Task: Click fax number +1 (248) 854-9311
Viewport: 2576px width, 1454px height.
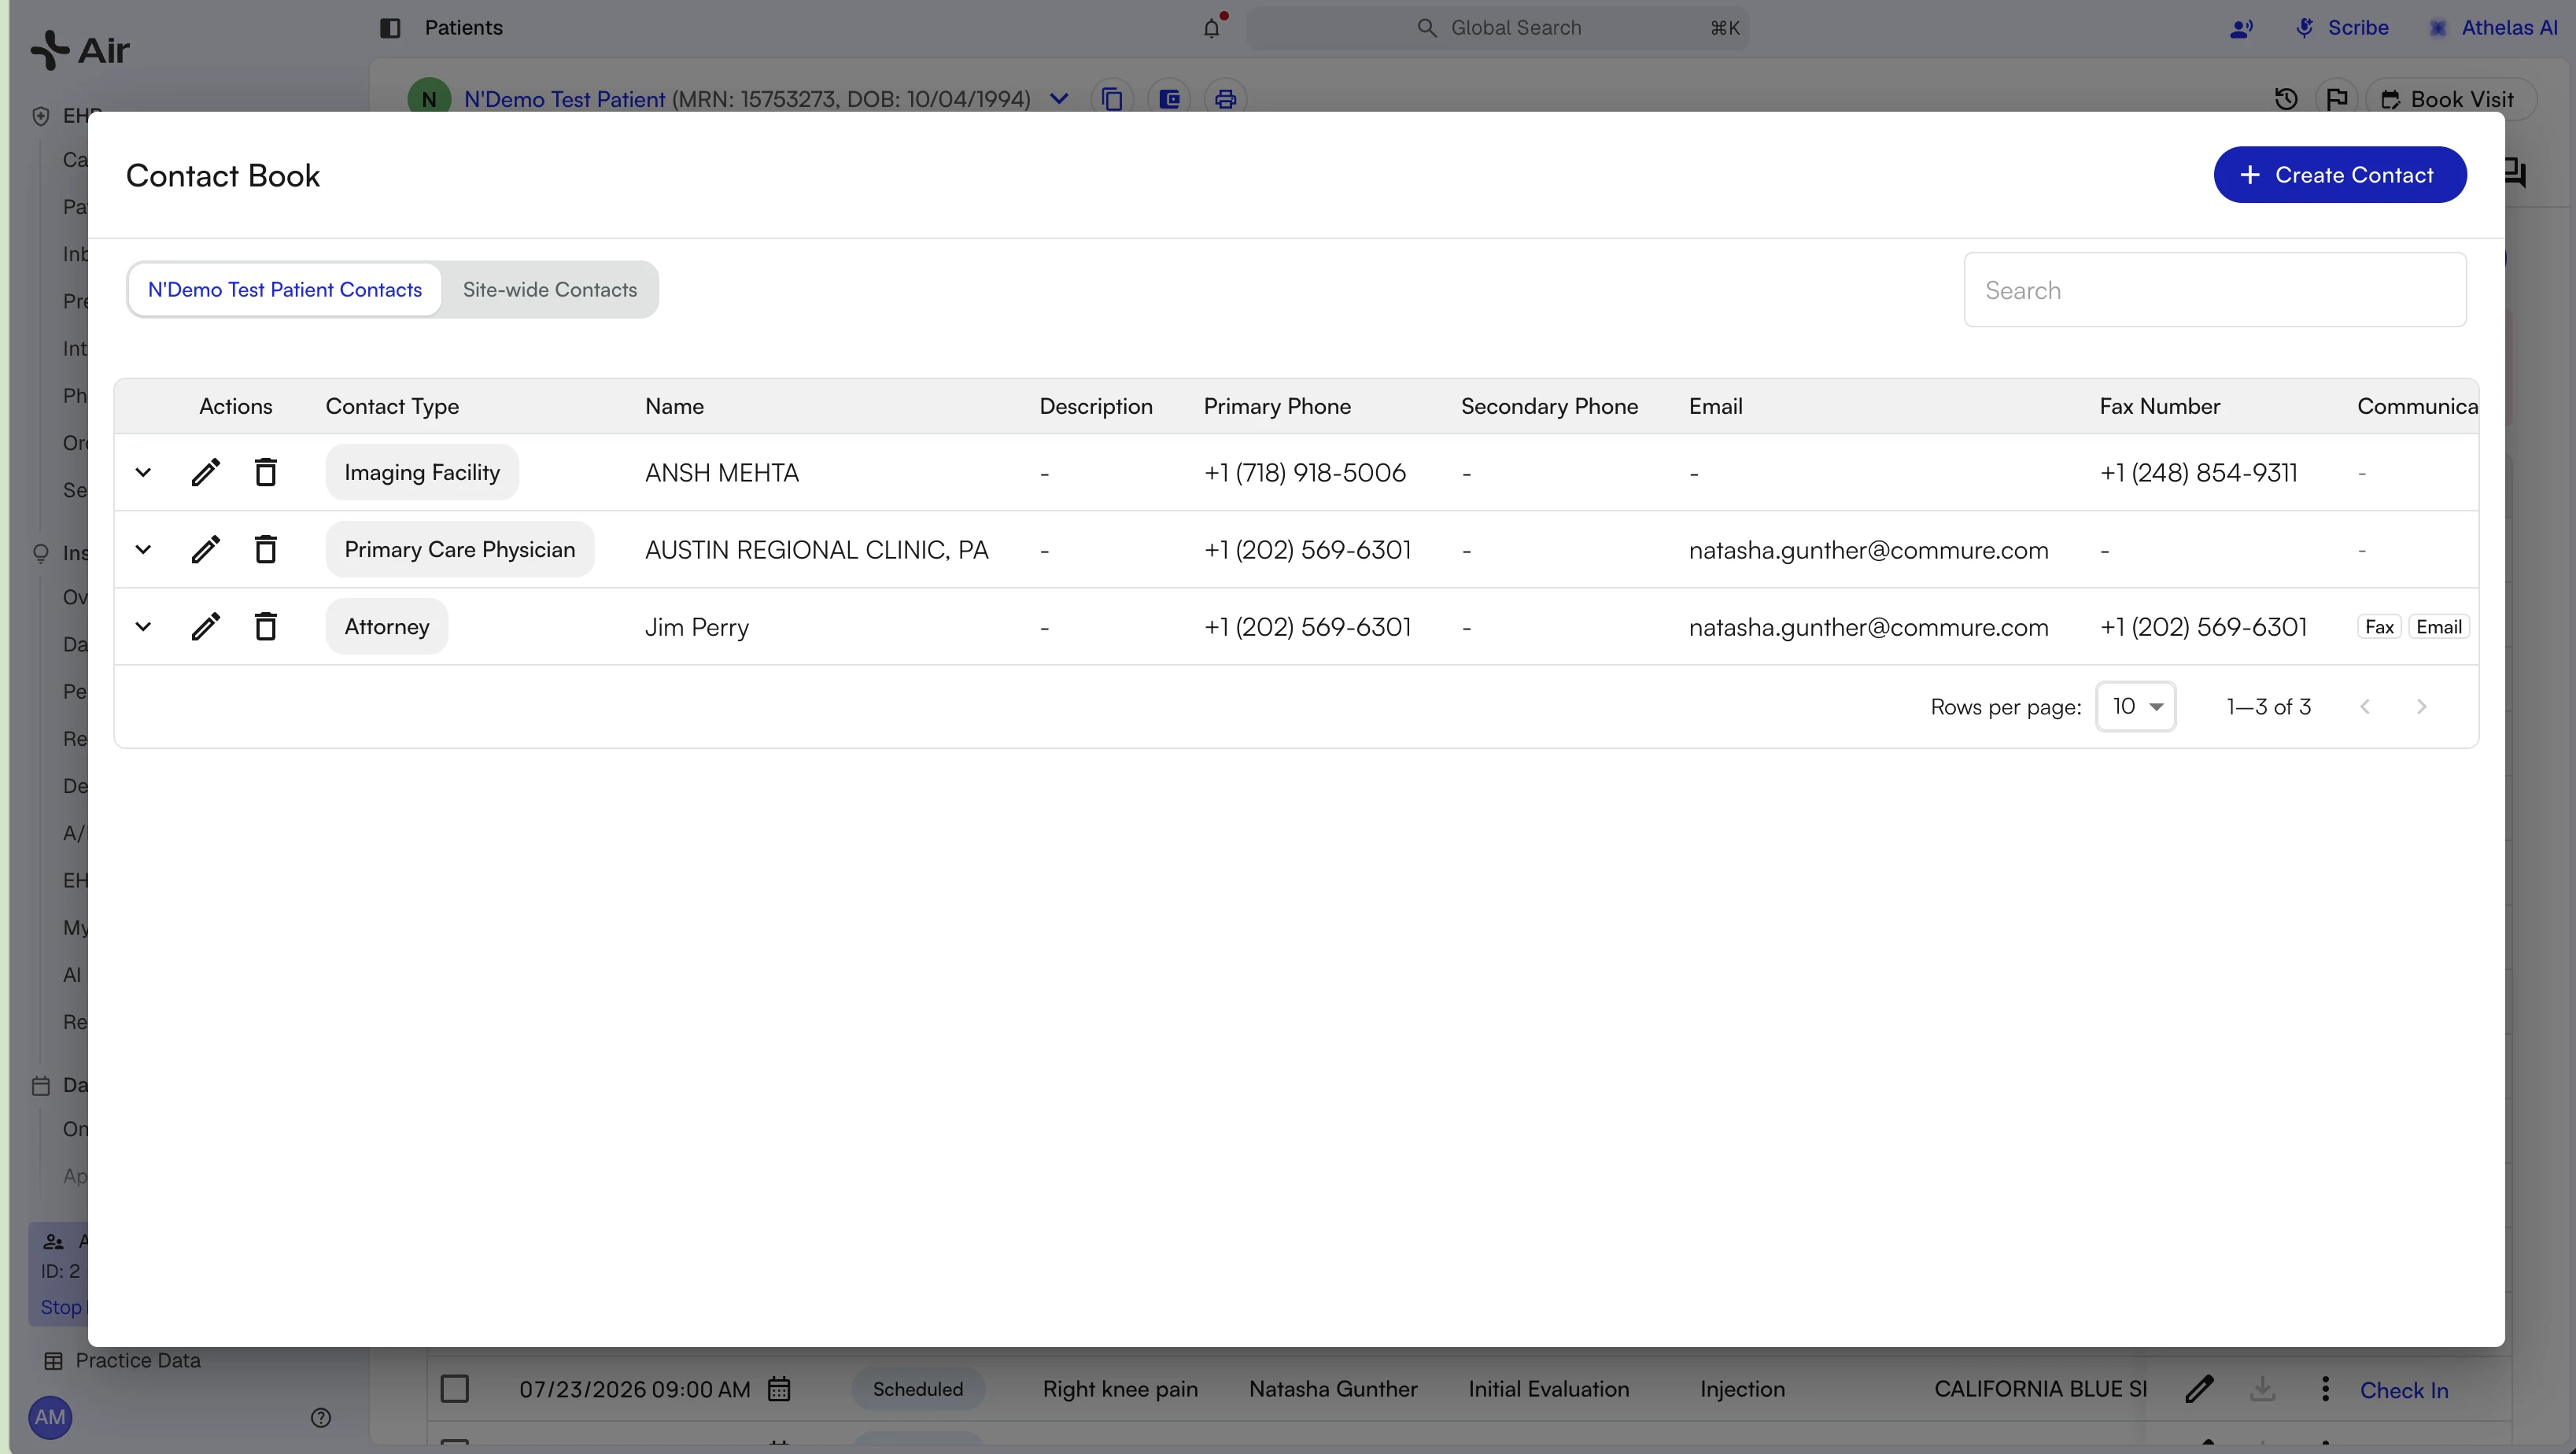Action: coord(2198,472)
